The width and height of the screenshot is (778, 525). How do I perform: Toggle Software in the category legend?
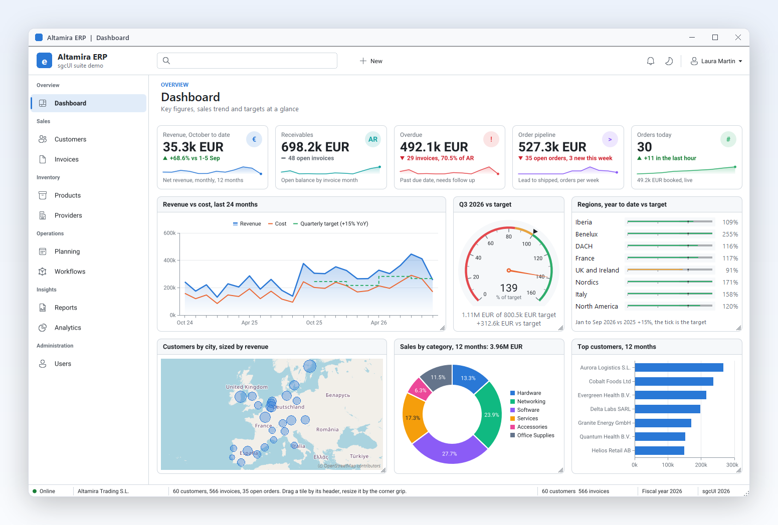[x=525, y=410]
